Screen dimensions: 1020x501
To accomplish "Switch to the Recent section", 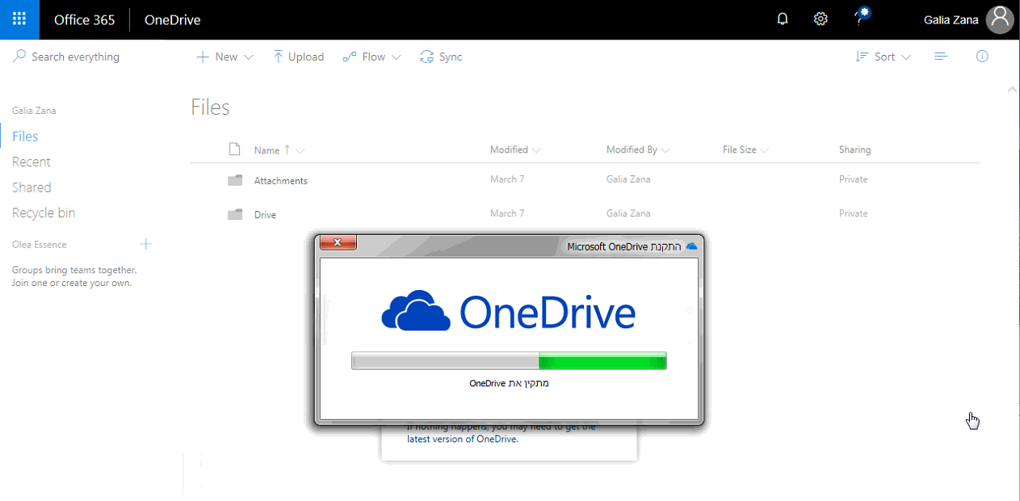I will (x=31, y=161).
